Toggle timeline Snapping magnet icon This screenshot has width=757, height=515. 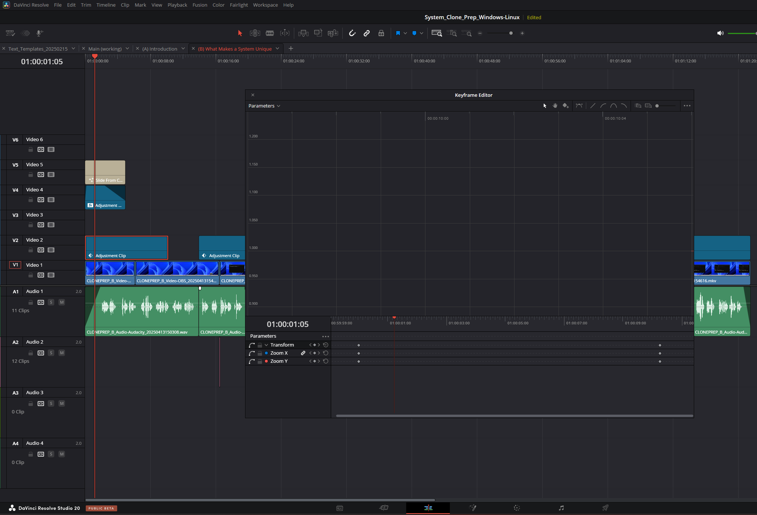[x=352, y=33]
